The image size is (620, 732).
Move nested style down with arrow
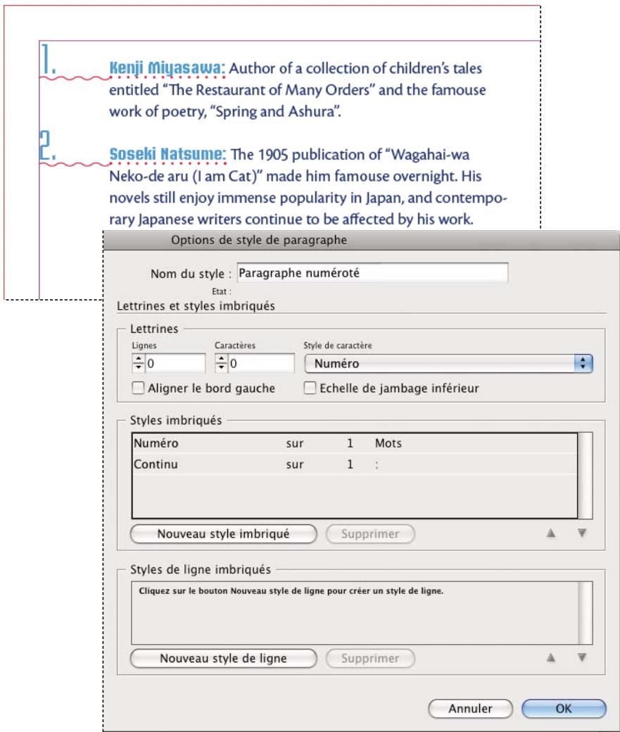coord(582,533)
